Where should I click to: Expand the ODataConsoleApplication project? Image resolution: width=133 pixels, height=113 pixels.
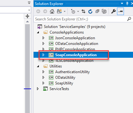coord(43,44)
